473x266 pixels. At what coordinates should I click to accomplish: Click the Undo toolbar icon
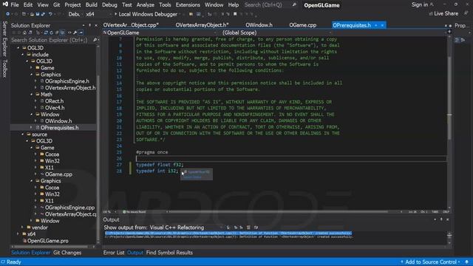pyautogui.click(x=50, y=14)
